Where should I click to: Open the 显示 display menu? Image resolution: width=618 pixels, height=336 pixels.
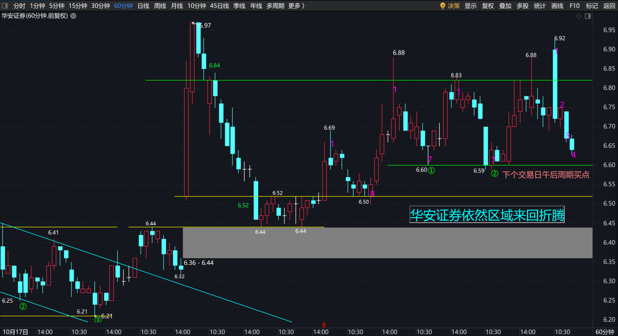click(x=471, y=6)
